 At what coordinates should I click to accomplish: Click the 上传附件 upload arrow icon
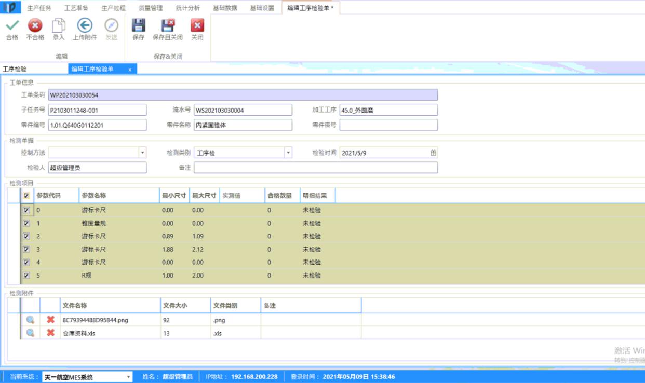pyautogui.click(x=85, y=26)
